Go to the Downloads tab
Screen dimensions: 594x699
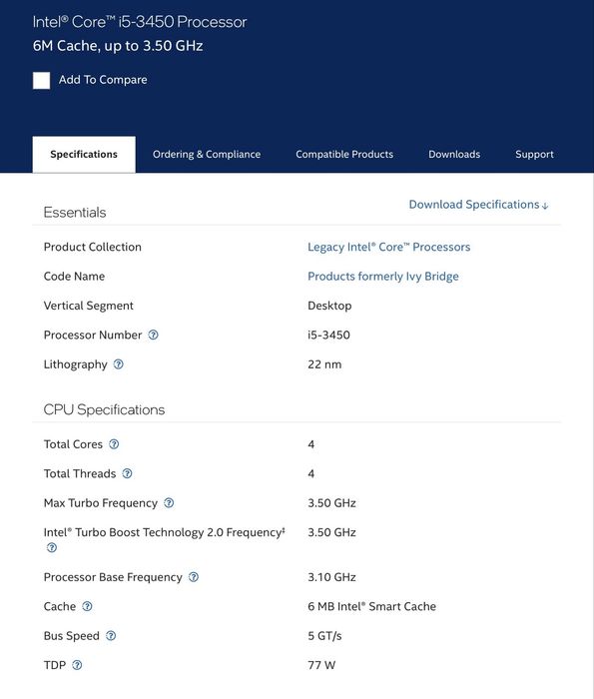(454, 154)
